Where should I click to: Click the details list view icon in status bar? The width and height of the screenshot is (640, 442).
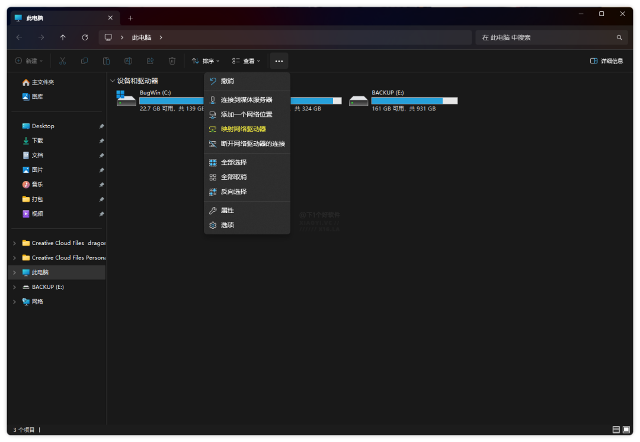616,430
